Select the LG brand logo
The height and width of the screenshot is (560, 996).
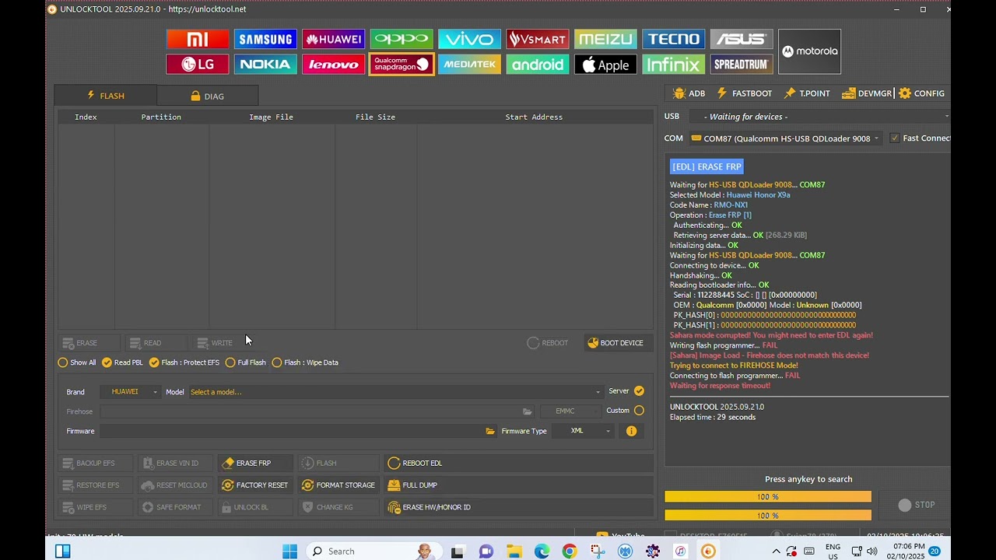click(198, 65)
